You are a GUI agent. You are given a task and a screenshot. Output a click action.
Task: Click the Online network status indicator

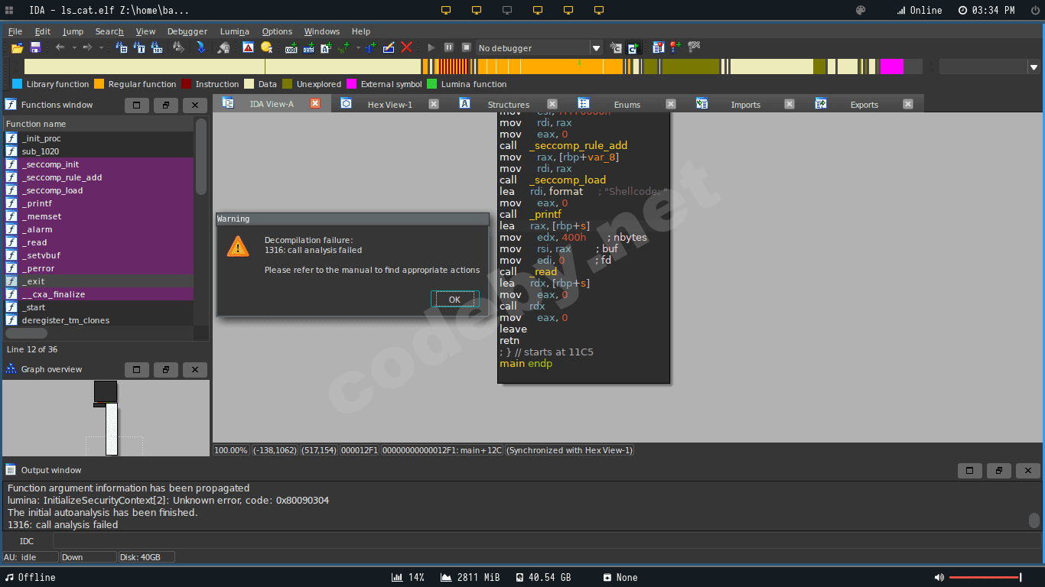click(919, 10)
